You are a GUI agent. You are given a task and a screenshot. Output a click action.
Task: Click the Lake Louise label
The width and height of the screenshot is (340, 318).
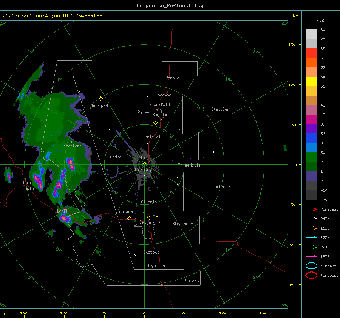point(29,186)
